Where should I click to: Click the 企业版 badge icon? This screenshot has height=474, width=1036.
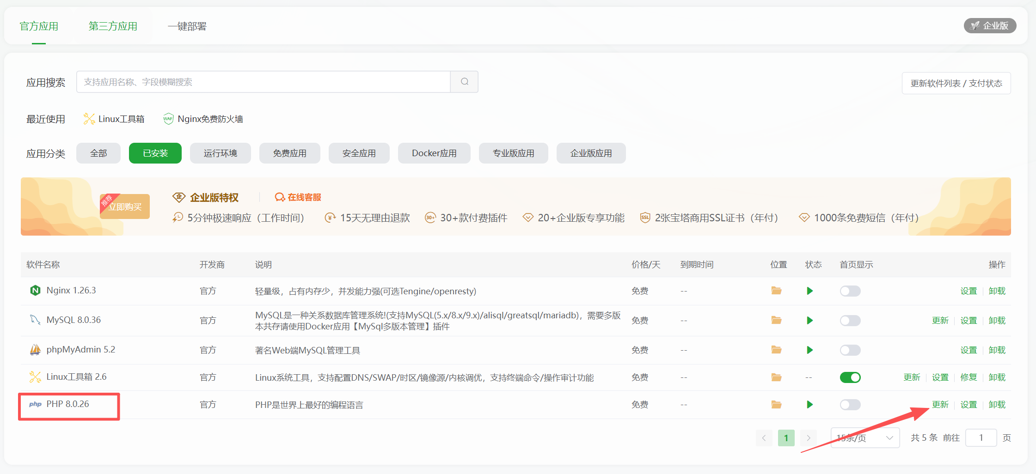(x=975, y=26)
